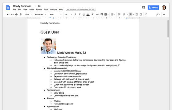Open the last edit history link
This screenshot has height=110, width=172.
(x=80, y=9)
